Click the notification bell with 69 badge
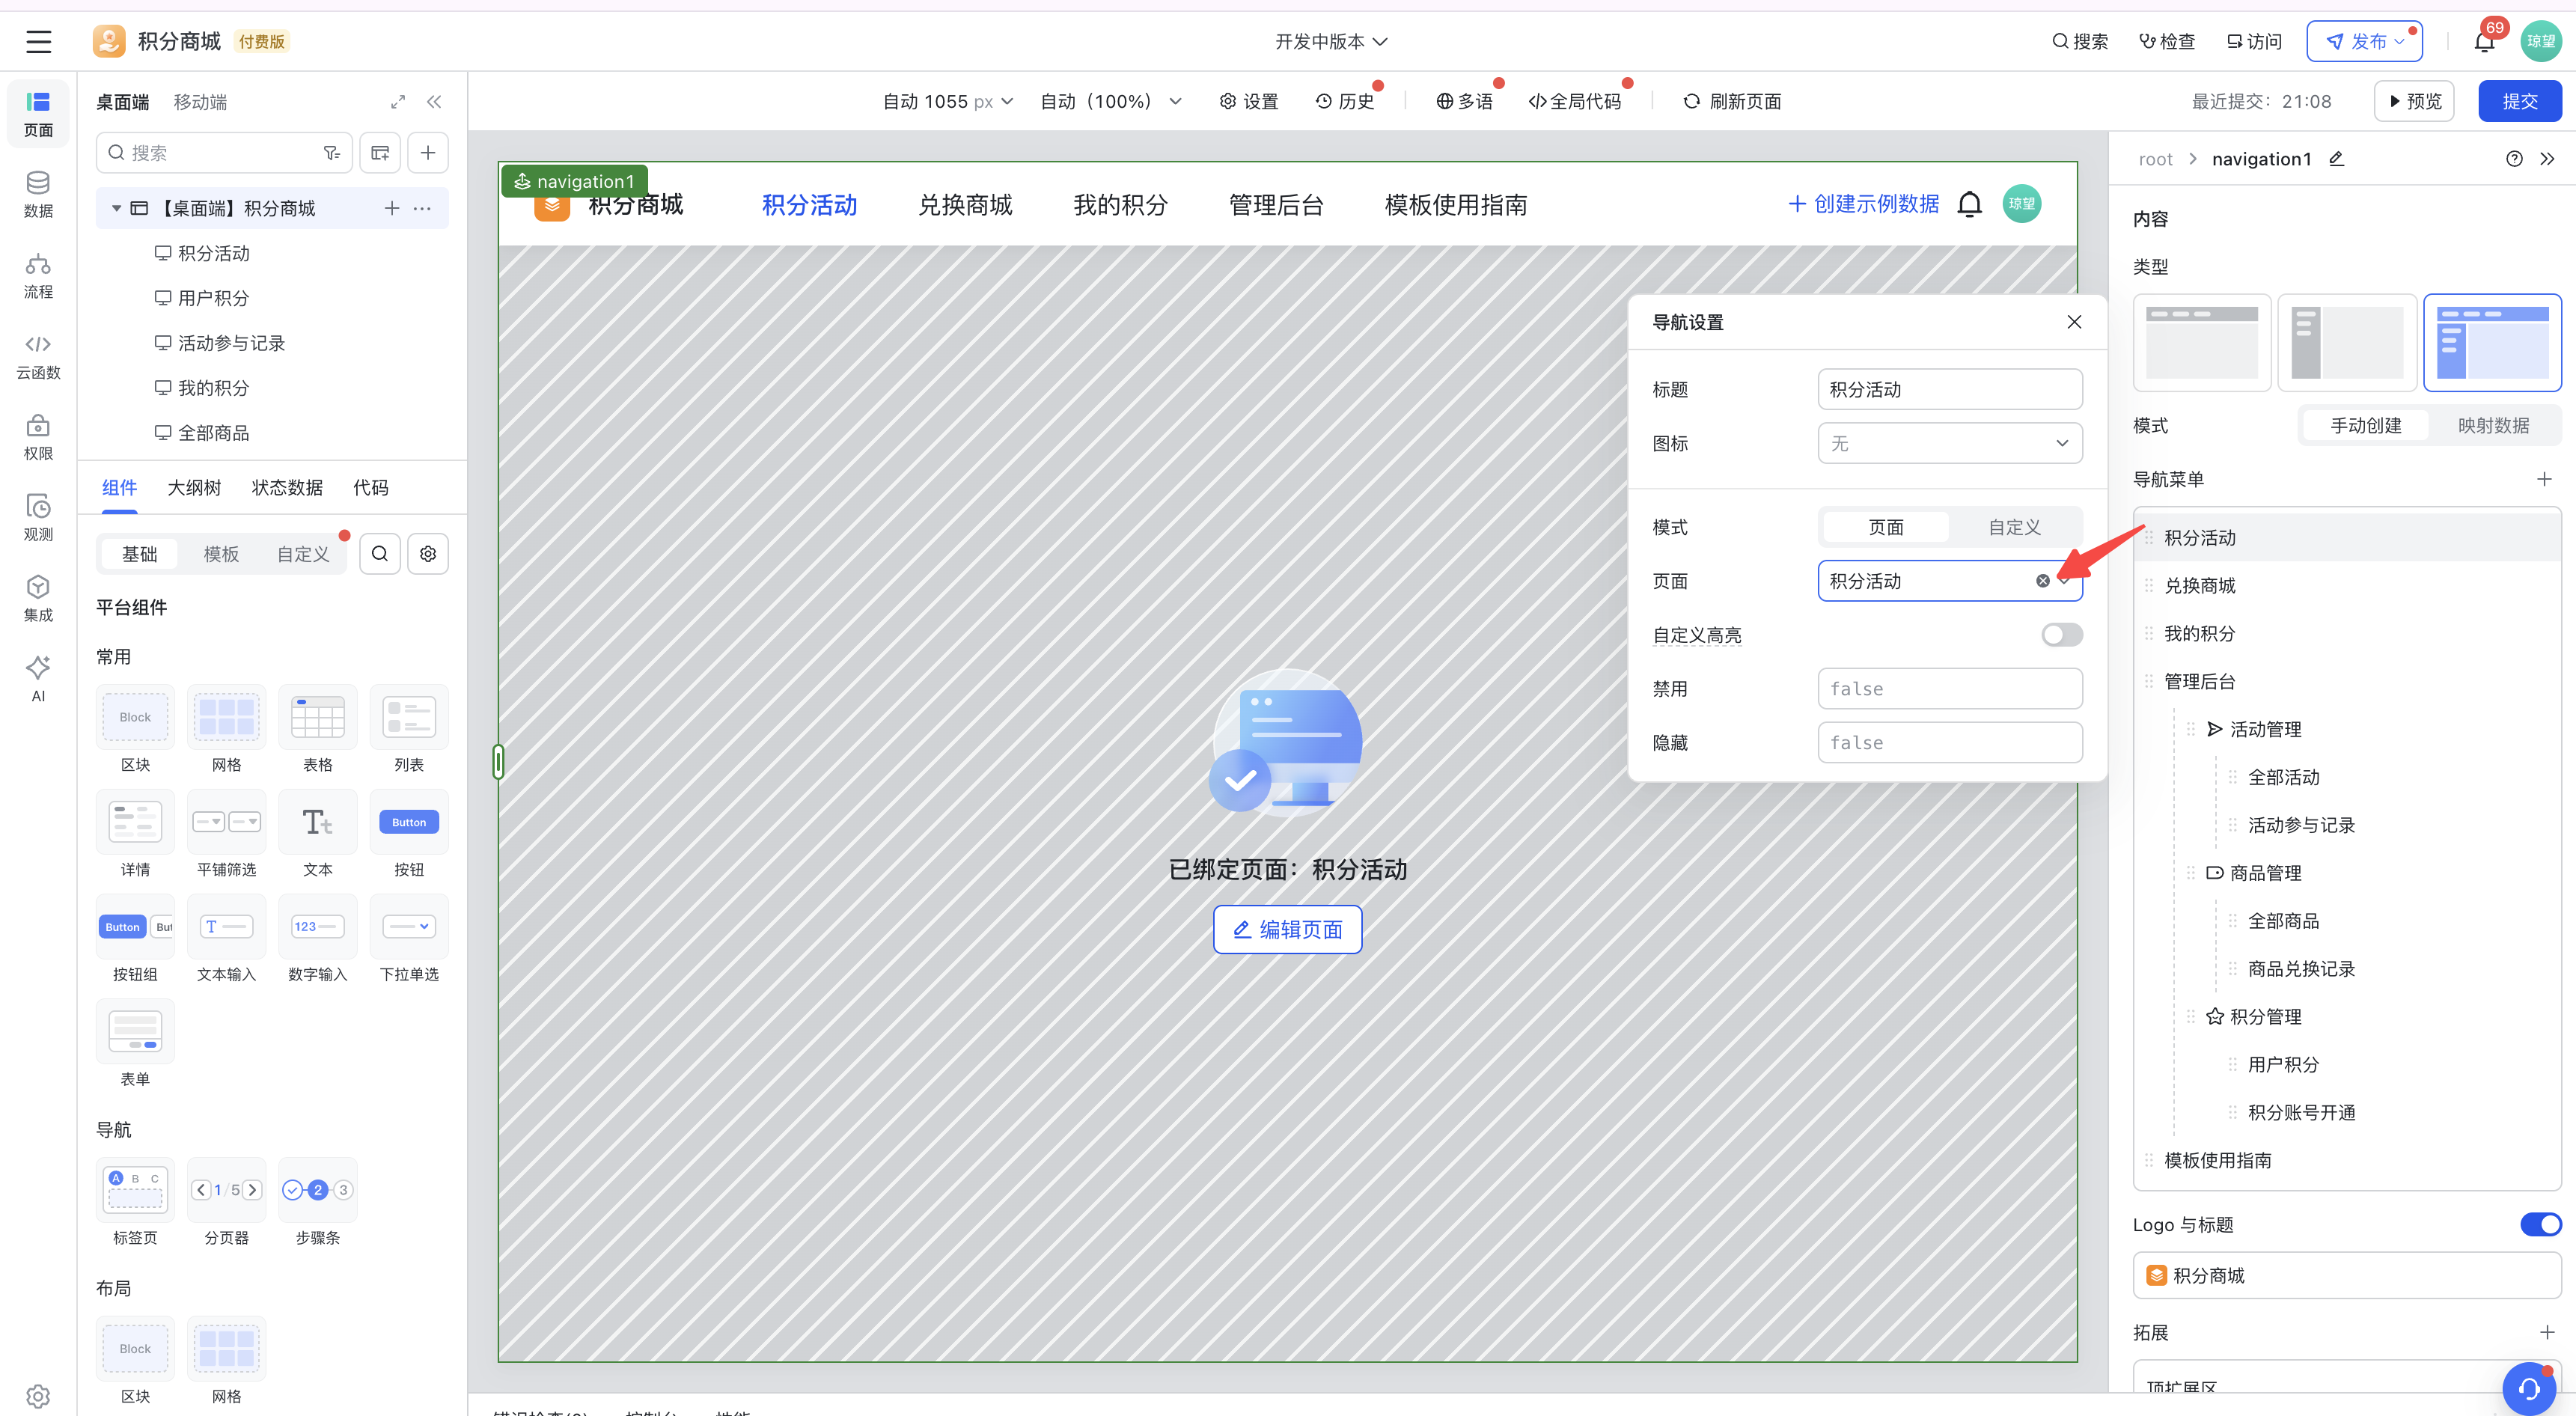The width and height of the screenshot is (2576, 1416). point(2484,41)
